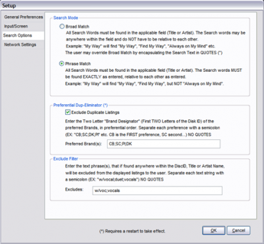Click the Preferred Brand(s) label
Screen dimensions: 264x244
83,144
